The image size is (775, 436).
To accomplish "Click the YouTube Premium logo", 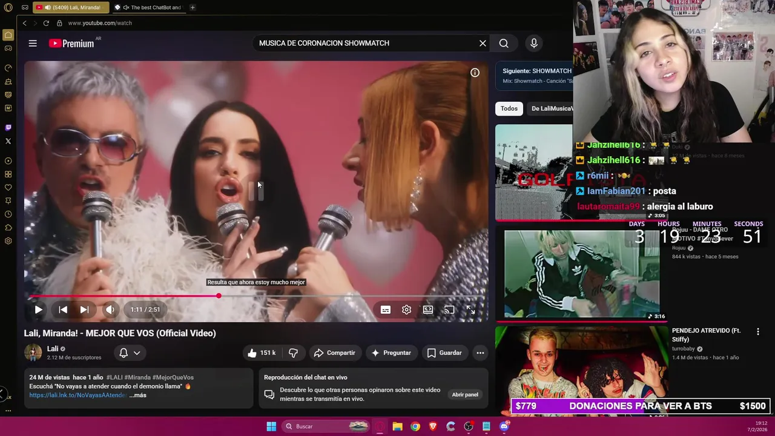I will tap(71, 43).
